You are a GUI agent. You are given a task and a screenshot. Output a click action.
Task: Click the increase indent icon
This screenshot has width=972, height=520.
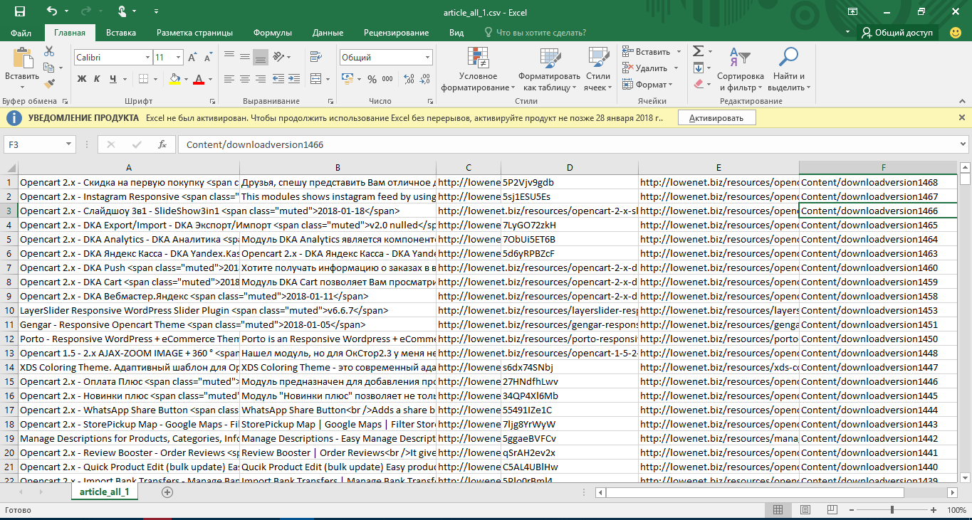pos(295,78)
